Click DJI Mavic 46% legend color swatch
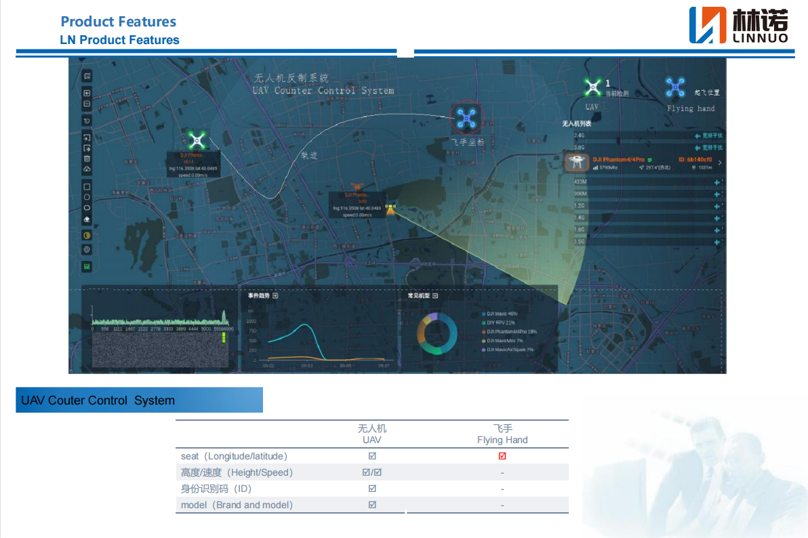 pyautogui.click(x=483, y=314)
